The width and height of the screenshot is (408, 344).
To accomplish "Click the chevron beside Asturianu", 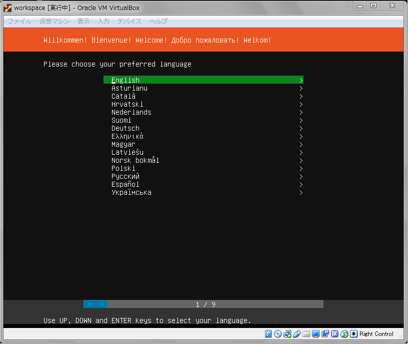I will (301, 88).
